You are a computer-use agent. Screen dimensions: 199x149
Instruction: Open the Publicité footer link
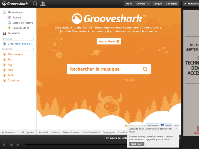43,132
